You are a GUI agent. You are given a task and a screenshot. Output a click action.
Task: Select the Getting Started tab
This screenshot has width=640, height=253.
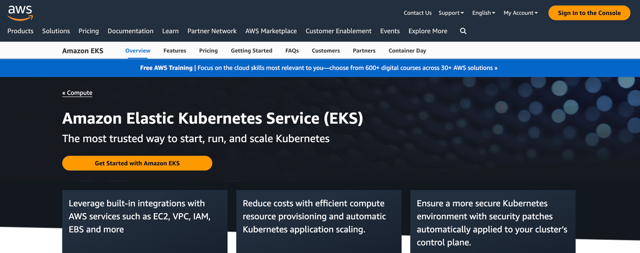251,50
